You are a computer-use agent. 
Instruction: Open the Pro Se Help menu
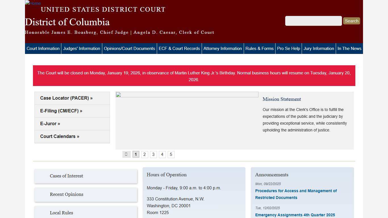pyautogui.click(x=288, y=48)
